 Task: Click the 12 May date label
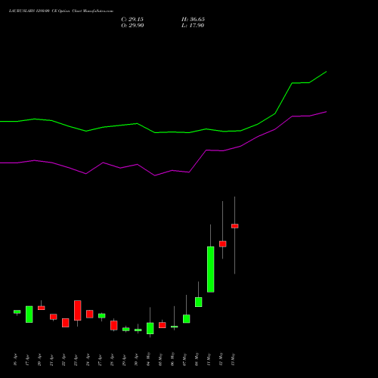[x=221, y=359]
